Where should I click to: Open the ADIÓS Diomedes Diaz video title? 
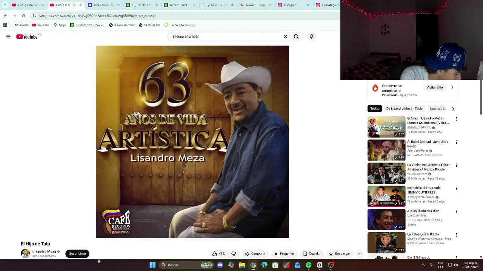[423, 211]
